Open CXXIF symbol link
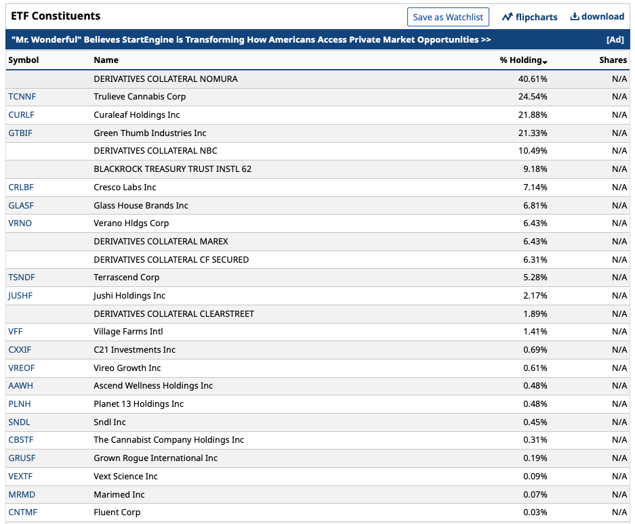Viewport: 635px width, 524px height. click(20, 350)
